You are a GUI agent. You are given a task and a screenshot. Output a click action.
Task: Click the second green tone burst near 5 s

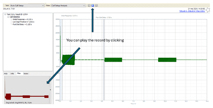(113, 60)
